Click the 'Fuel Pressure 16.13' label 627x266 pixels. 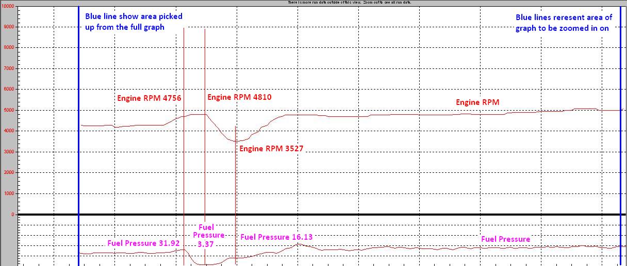coord(276,237)
